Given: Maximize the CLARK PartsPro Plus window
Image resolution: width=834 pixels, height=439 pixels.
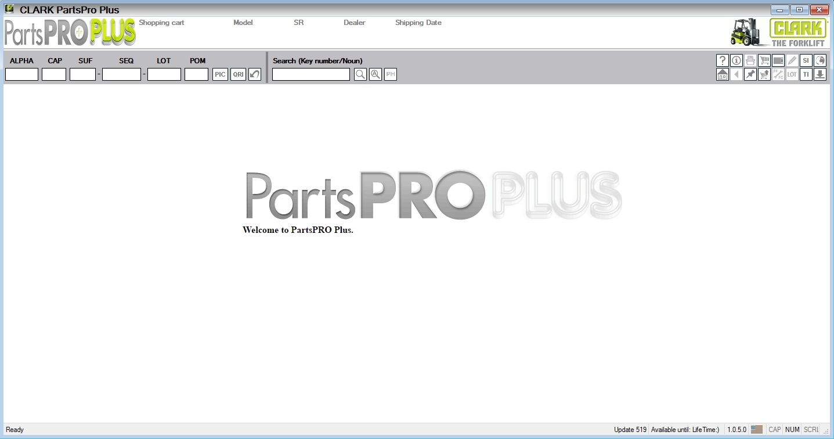Looking at the screenshot, I should pos(799,10).
